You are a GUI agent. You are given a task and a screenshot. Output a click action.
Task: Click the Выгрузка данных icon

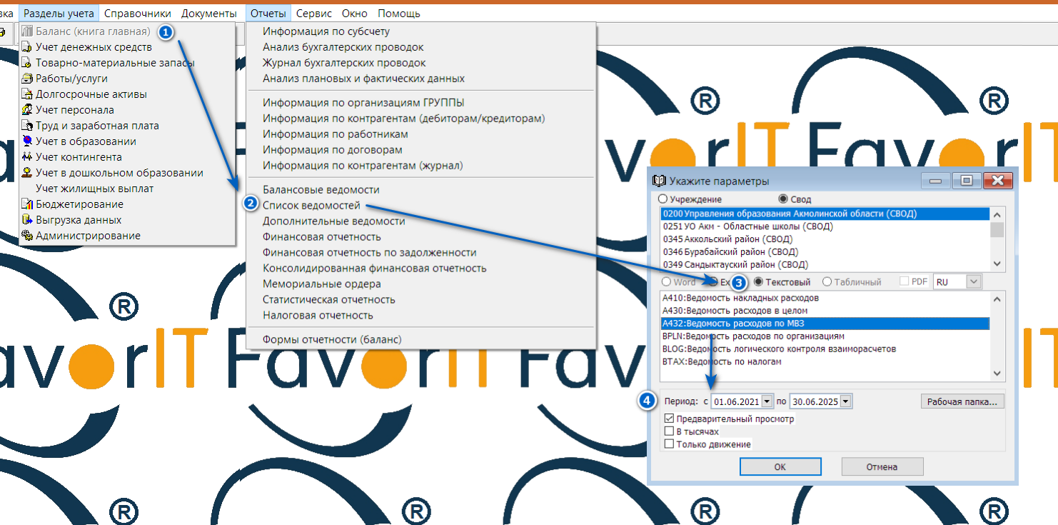point(27,220)
